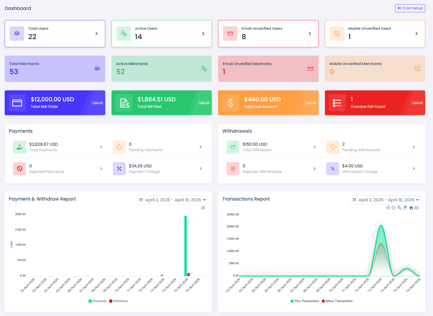Screen dimensions: 433x316
Task: Expand Pending Withdrawals with its chevron arrow
Action: [x=414, y=147]
